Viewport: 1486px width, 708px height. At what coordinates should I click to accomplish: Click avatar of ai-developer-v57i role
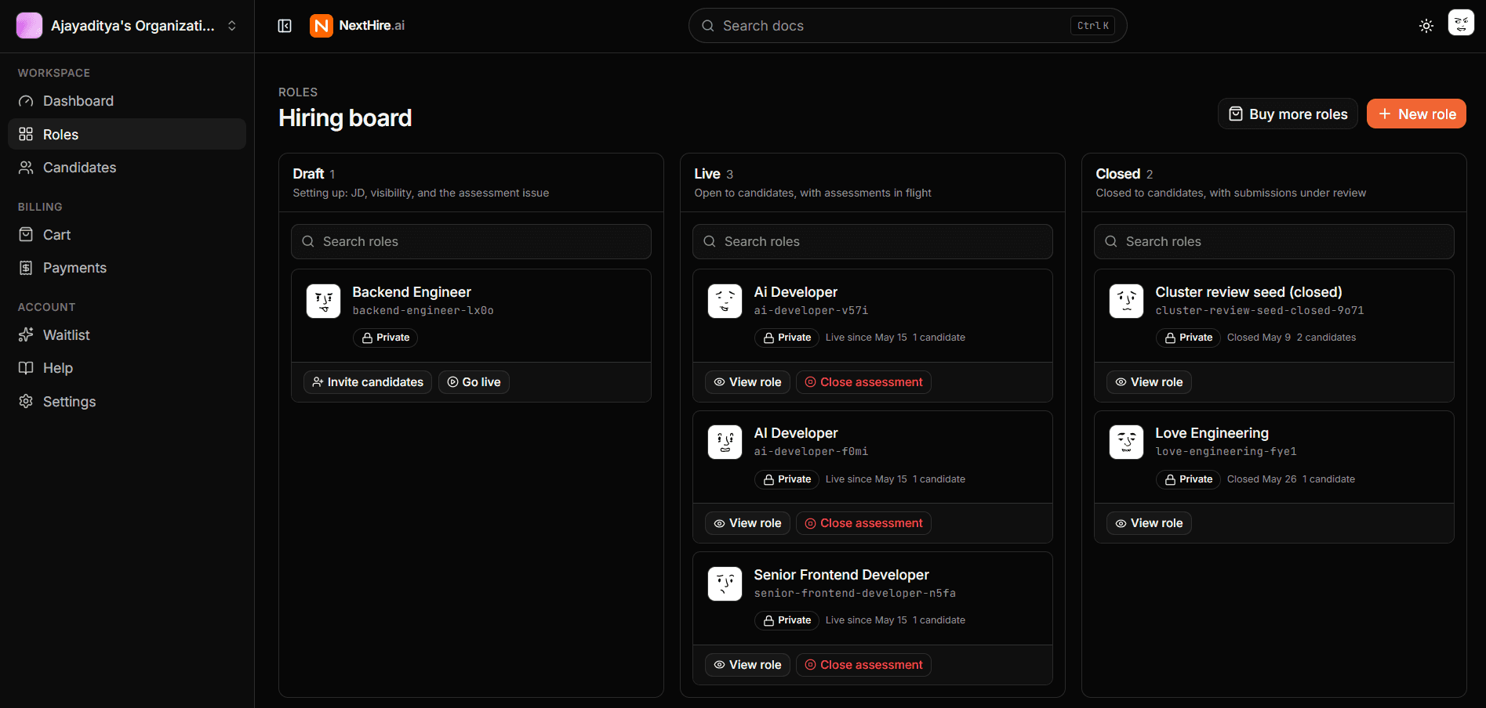tap(725, 301)
